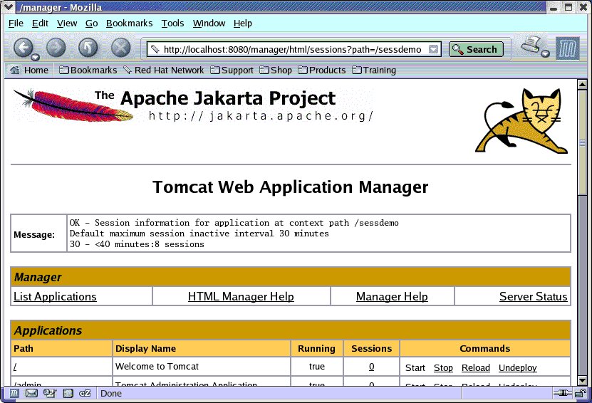Viewport: 592px width, 403px height.
Task: Open the Server Status link
Action: 533,297
